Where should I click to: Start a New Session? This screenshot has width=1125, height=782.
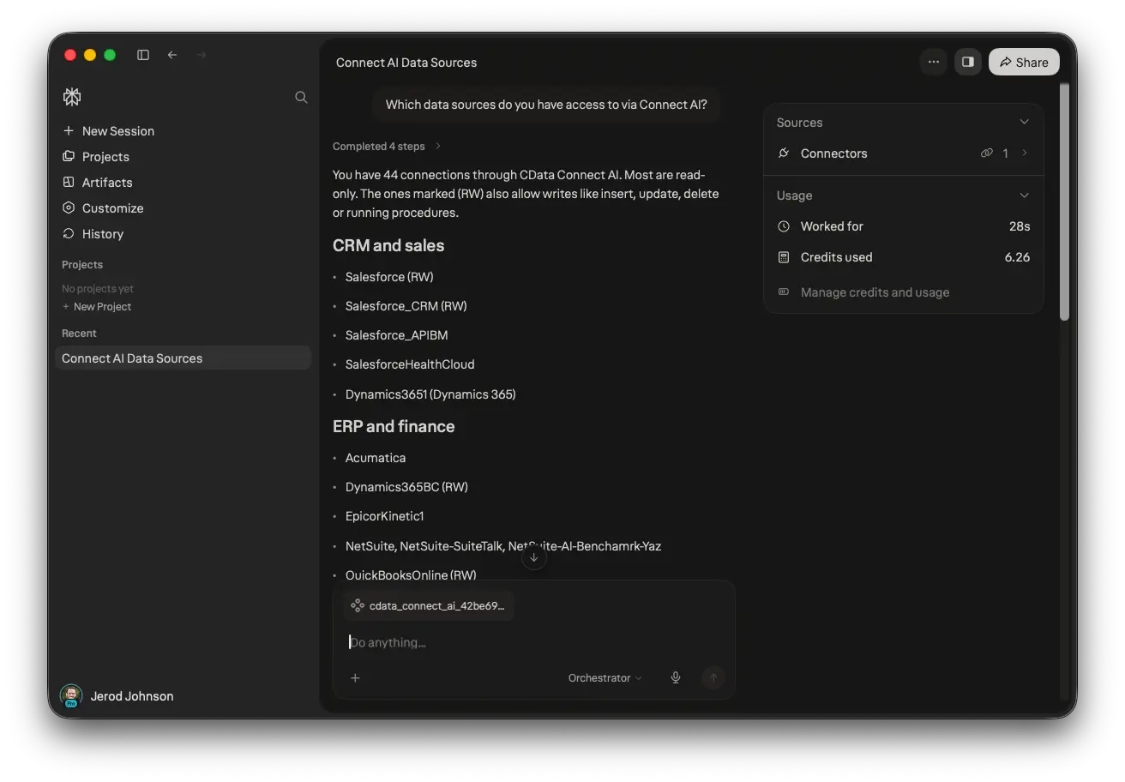[108, 131]
